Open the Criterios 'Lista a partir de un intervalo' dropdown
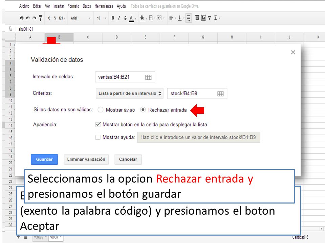 [x=130, y=93]
